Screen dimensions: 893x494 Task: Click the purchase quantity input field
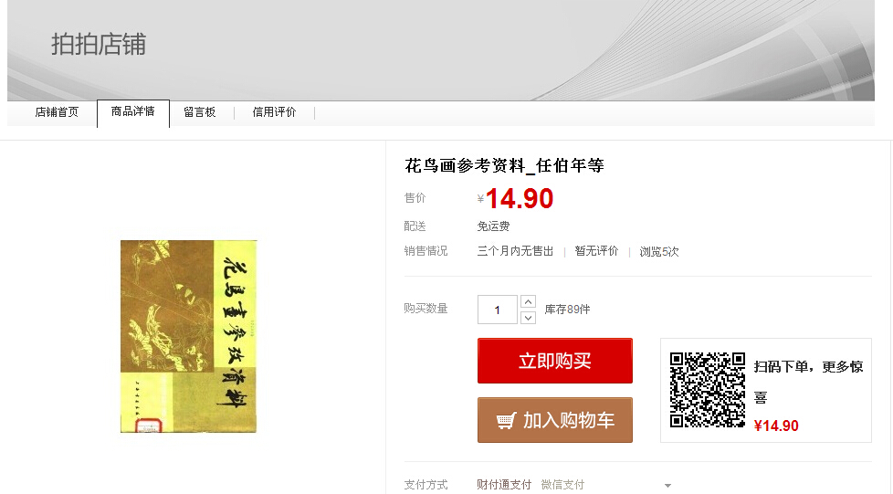coord(498,310)
